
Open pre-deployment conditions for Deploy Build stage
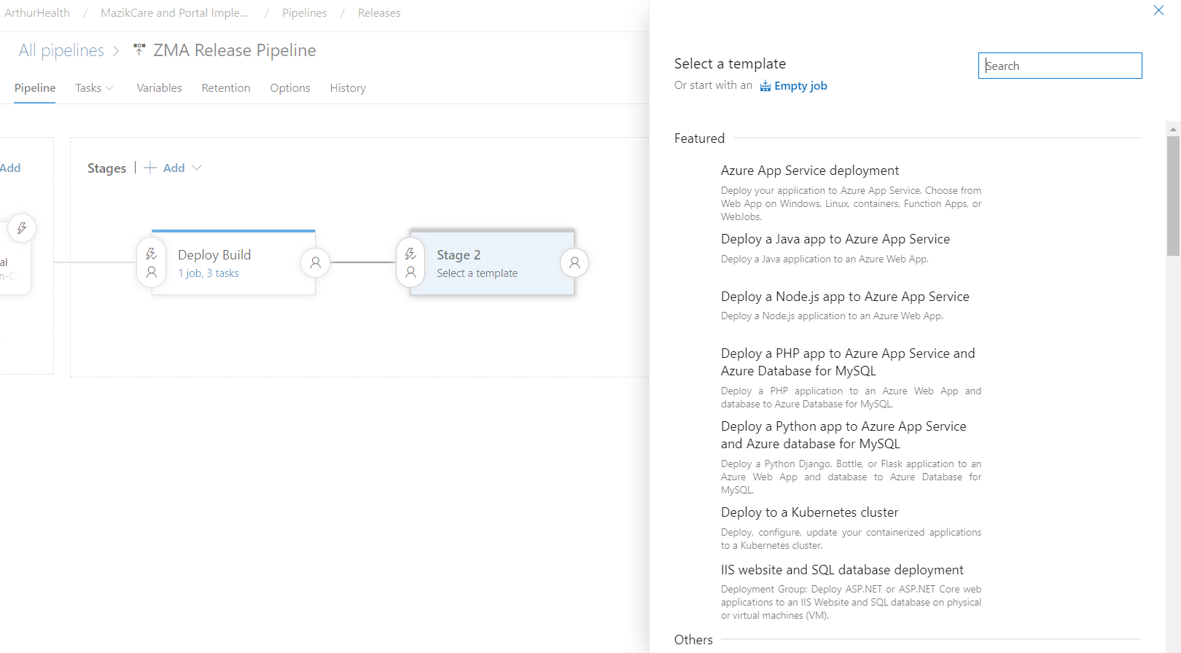point(152,262)
